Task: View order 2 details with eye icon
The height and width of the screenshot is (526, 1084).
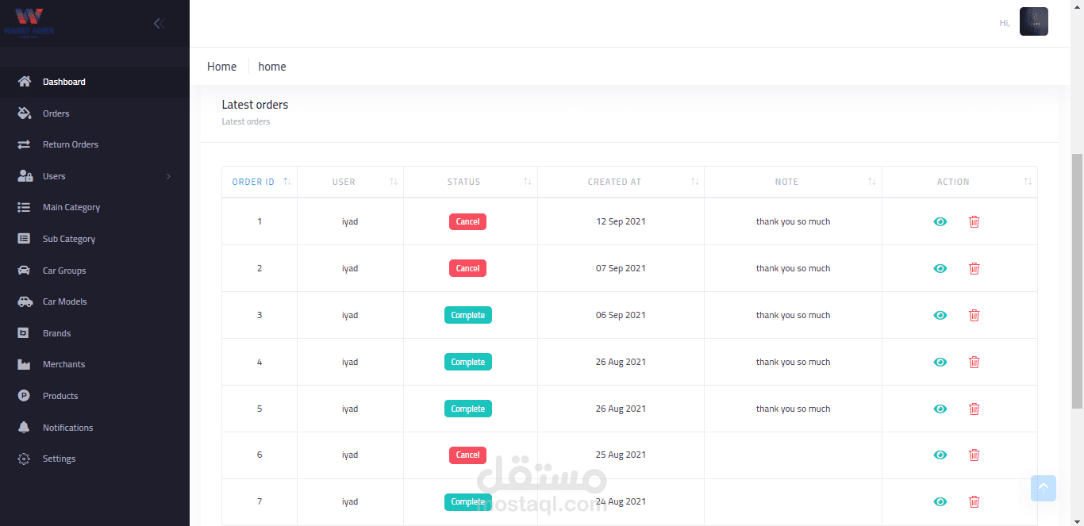Action: click(x=940, y=268)
